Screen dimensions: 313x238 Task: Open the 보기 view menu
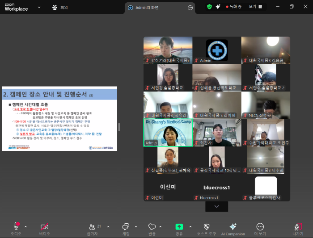[255, 7]
